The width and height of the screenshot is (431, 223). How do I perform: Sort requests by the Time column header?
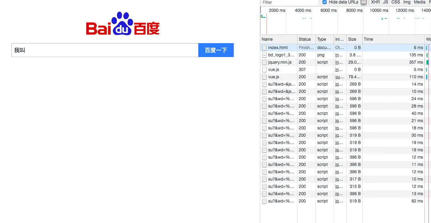(393, 39)
